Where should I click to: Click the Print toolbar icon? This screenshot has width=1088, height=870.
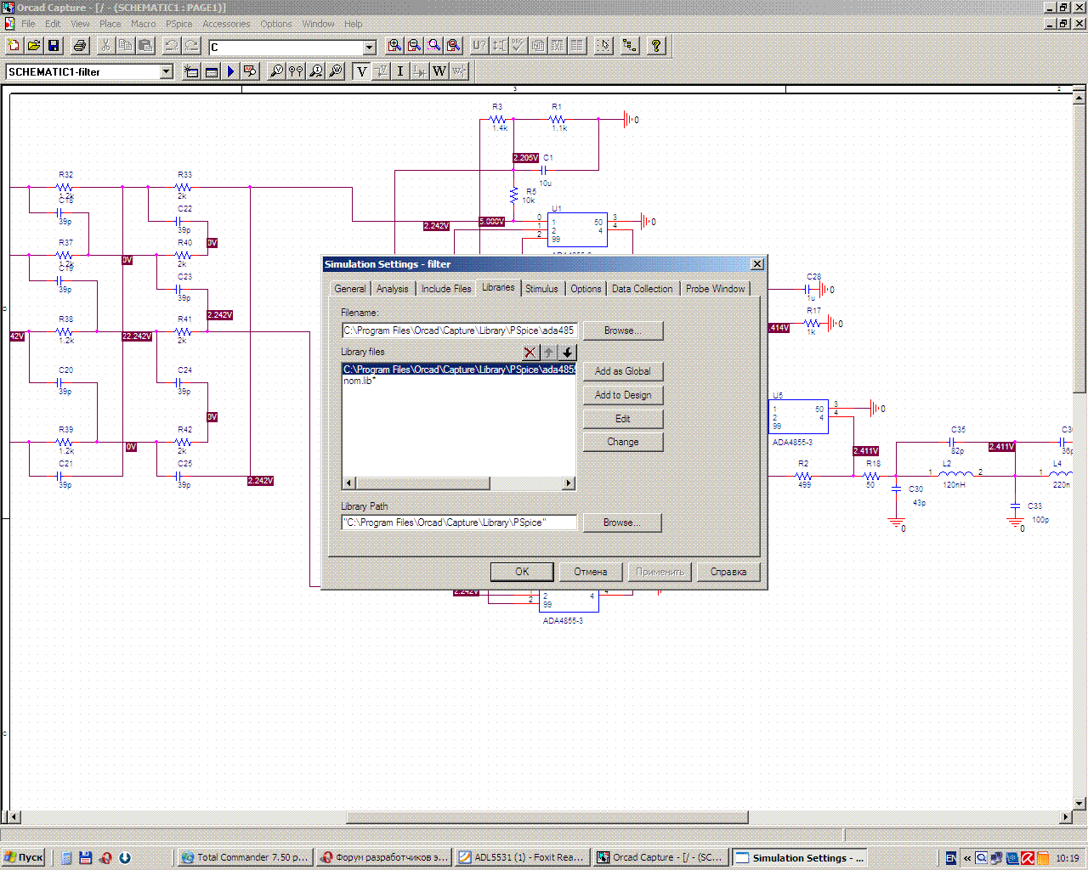pos(80,46)
